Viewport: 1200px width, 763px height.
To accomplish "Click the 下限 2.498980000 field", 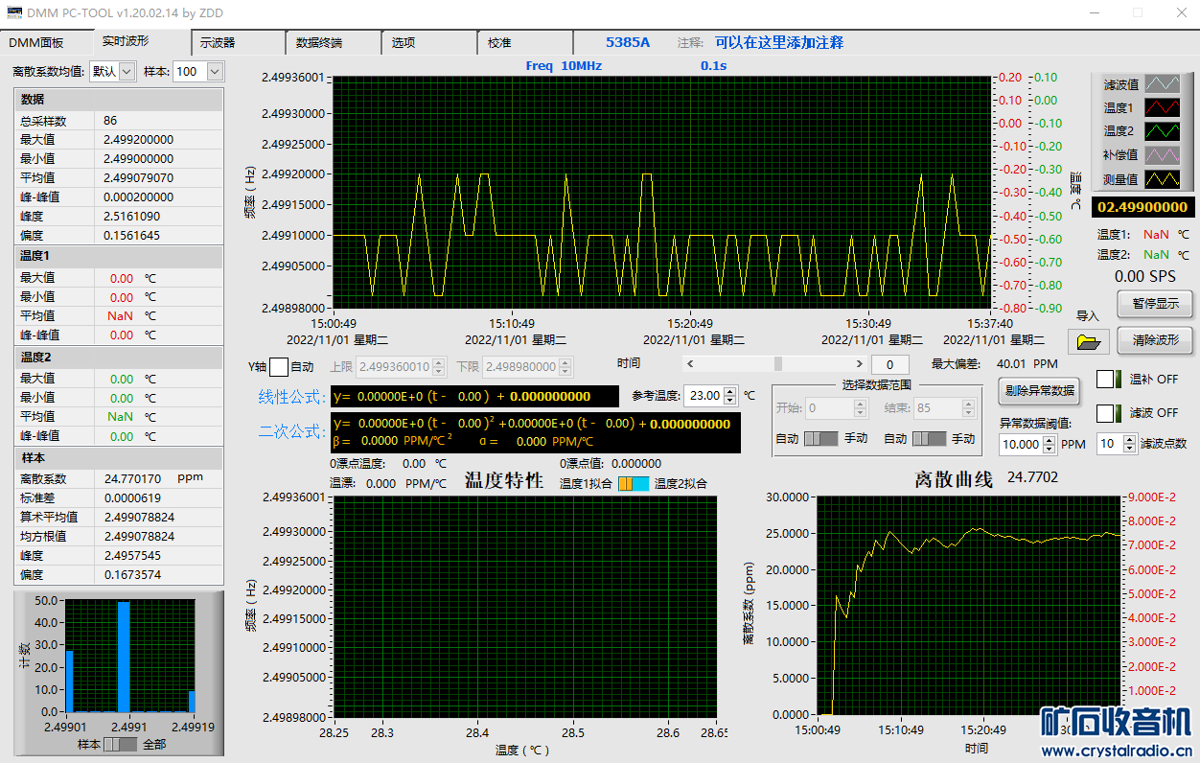I will 521,366.
